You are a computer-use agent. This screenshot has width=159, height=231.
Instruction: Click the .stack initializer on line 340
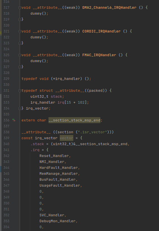pyautogui.click(x=37, y=144)
